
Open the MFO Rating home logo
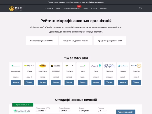pyautogui.click(x=16, y=9)
